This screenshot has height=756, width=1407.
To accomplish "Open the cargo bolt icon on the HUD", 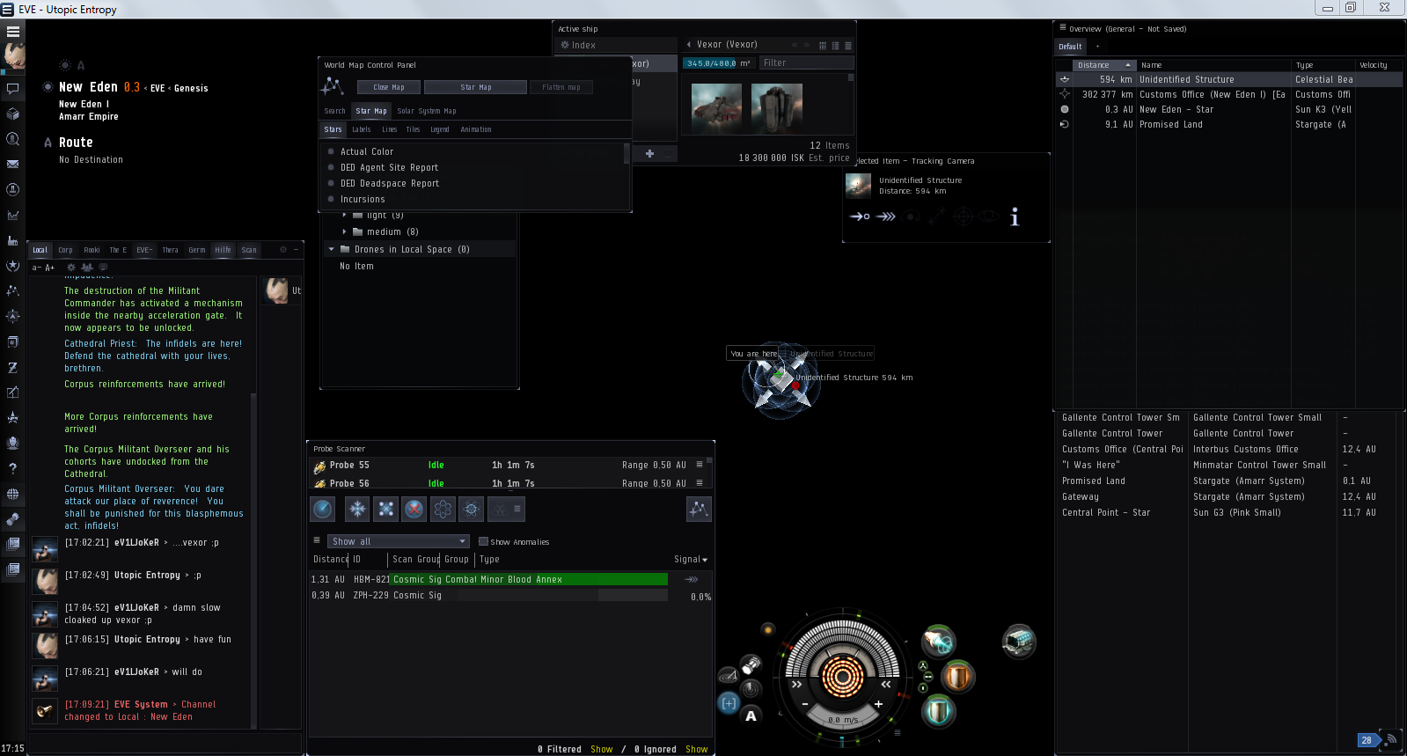I will 751,664.
